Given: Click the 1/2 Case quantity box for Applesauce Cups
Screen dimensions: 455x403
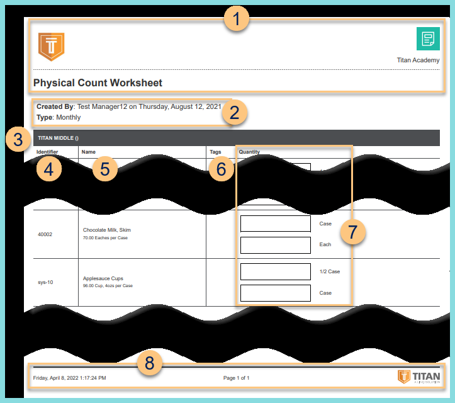Looking at the screenshot, I should pos(276,272).
